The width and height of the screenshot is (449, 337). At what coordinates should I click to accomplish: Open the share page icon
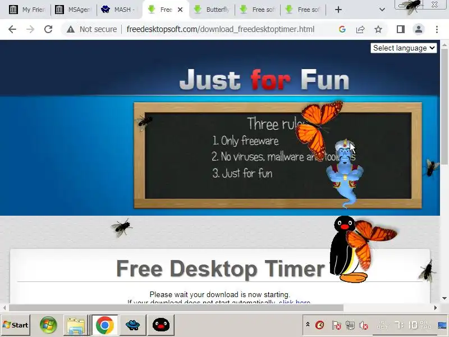[360, 29]
